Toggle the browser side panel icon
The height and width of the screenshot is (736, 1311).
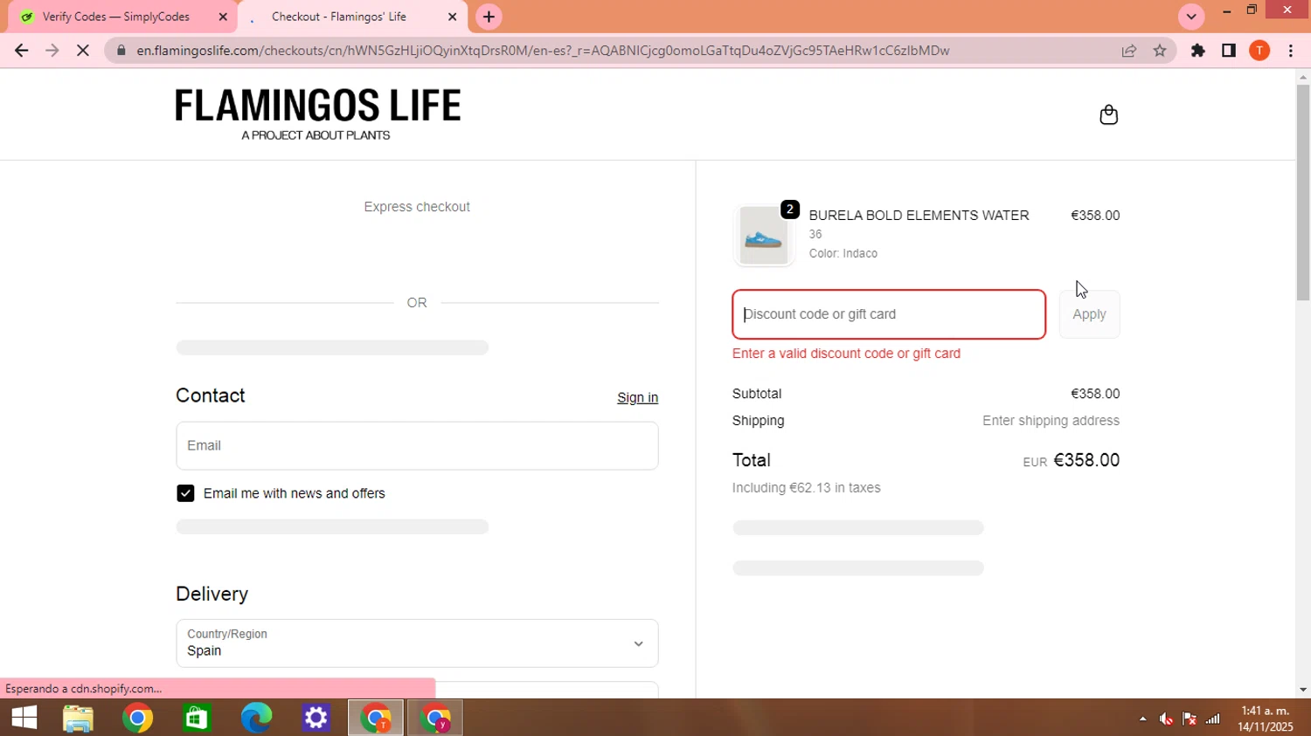pos(1229,51)
